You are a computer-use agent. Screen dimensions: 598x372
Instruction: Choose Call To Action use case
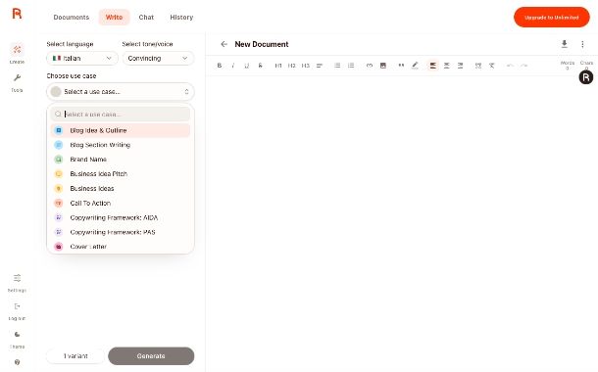pos(121,204)
